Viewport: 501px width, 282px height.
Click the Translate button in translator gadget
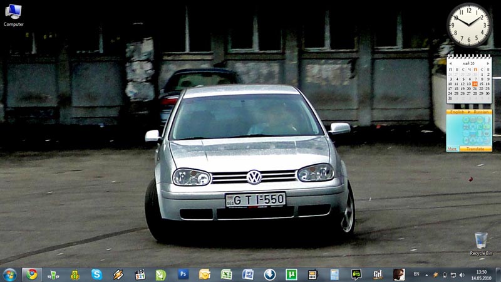(x=475, y=149)
